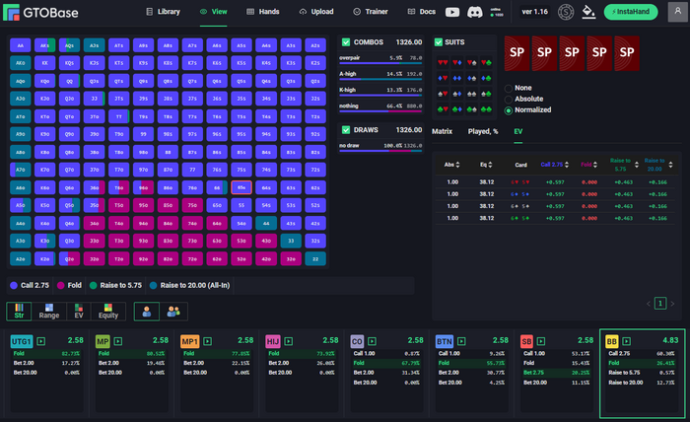690x422 pixels.
Task: Select the Str view icon
Action: click(x=19, y=312)
